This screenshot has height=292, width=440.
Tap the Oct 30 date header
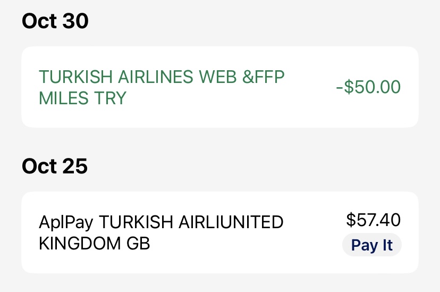(x=55, y=21)
